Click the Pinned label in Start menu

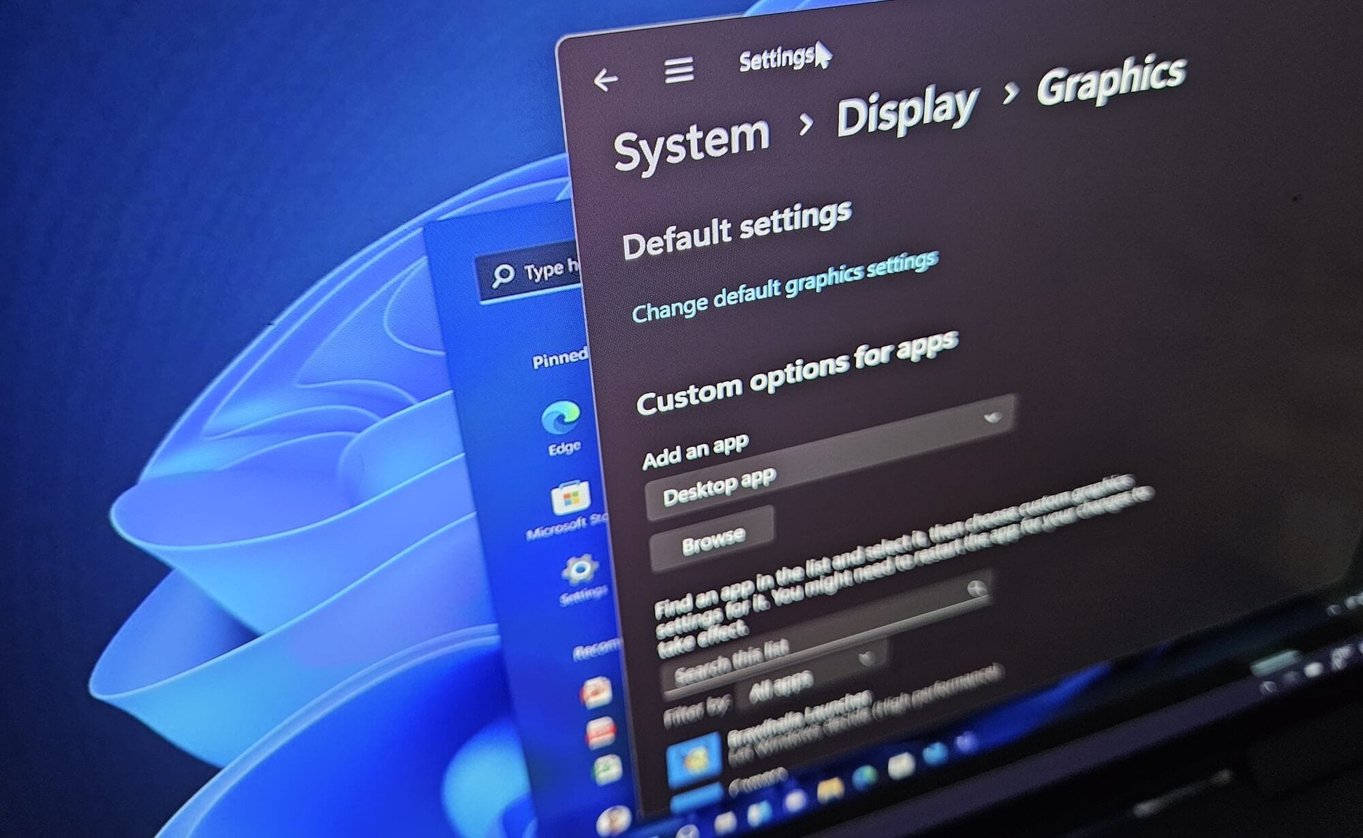tap(560, 358)
